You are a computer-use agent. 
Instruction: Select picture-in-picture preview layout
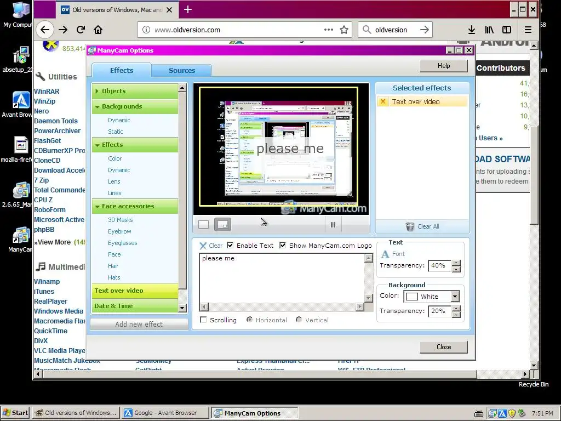tap(222, 224)
